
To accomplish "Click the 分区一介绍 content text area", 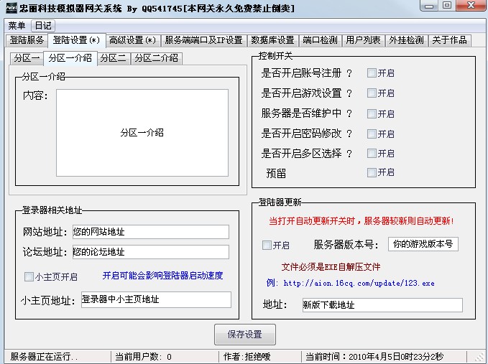I will (x=142, y=133).
